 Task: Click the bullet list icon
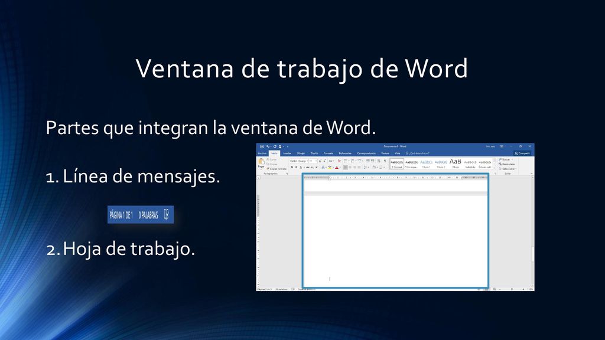pyautogui.click(x=345, y=161)
